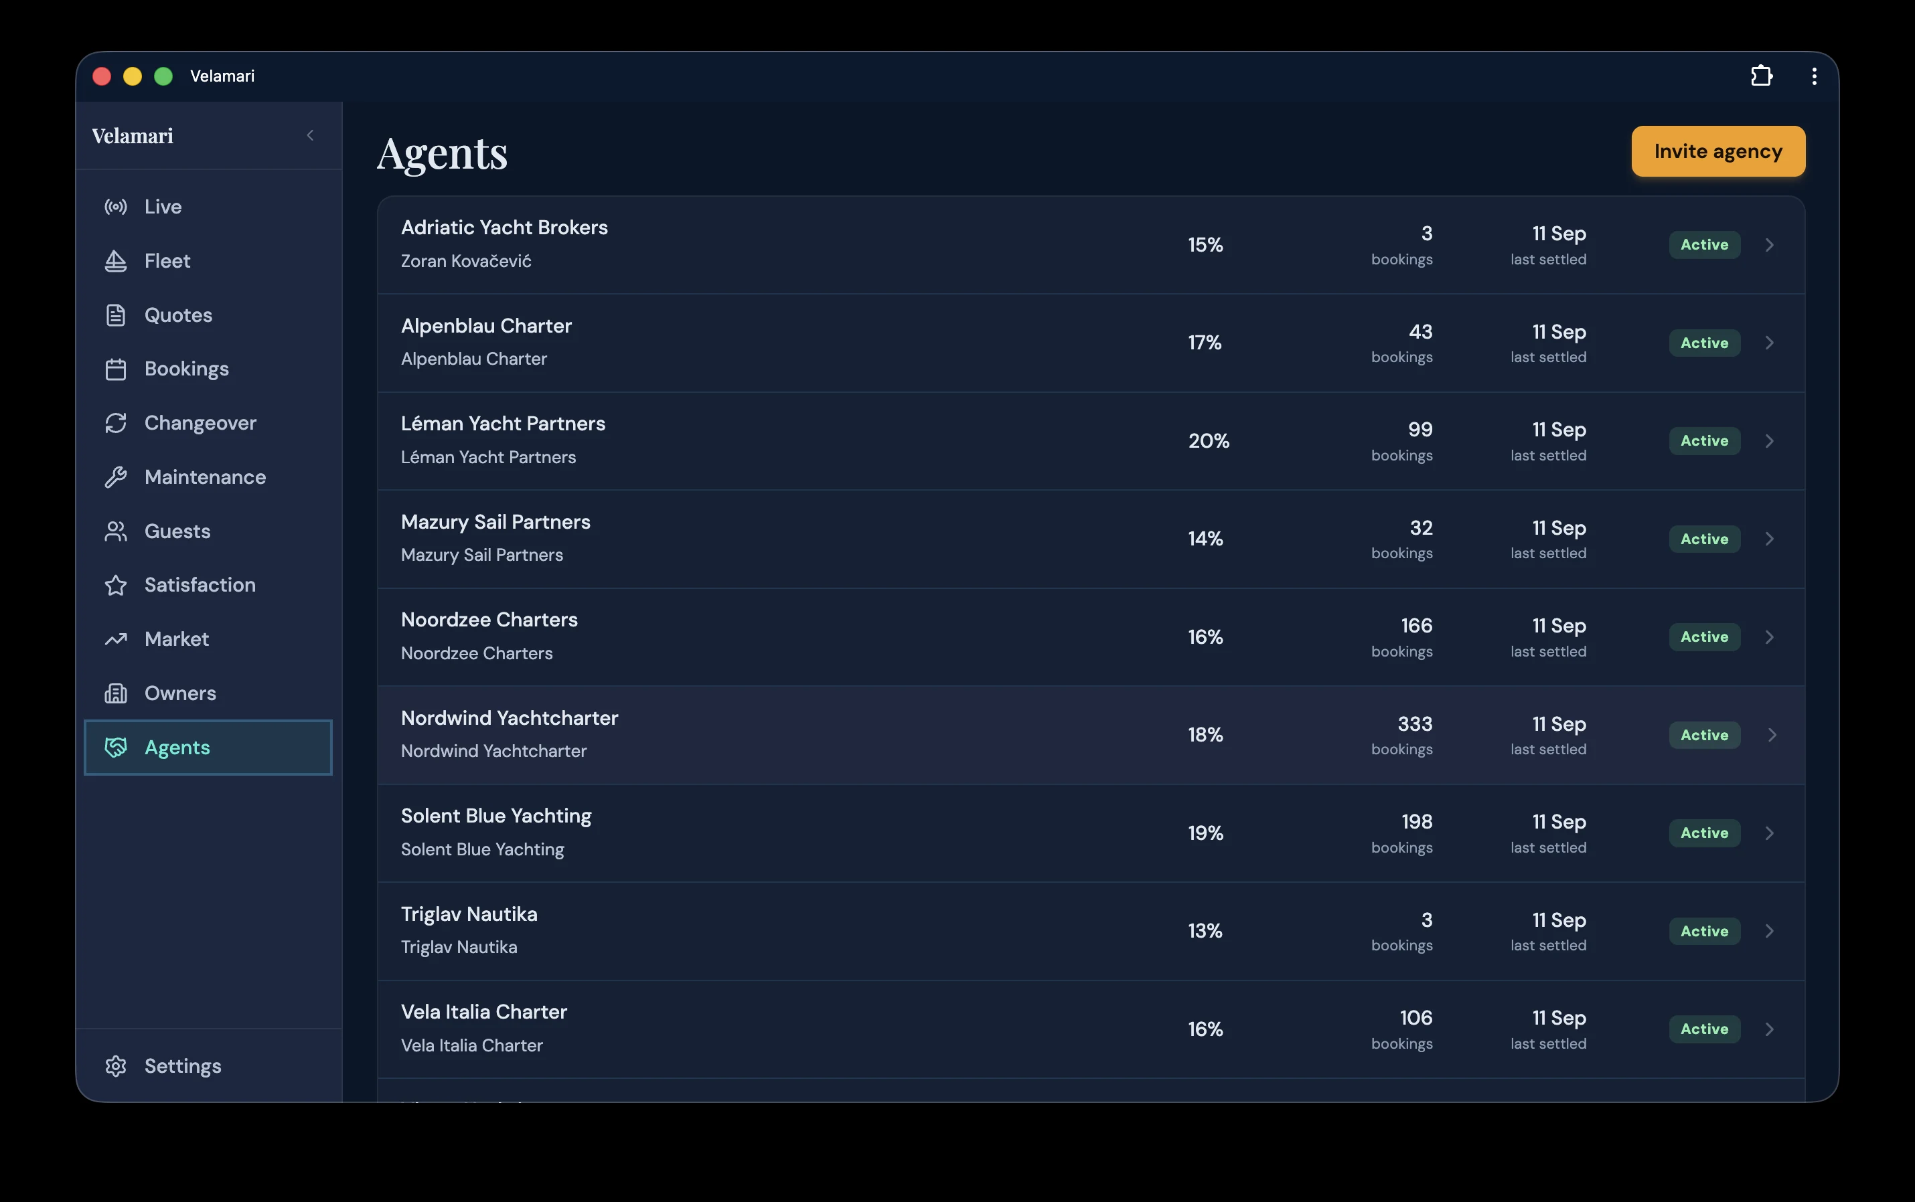Click the 19% commission for Solent Blue
The image size is (1915, 1202).
pos(1206,833)
